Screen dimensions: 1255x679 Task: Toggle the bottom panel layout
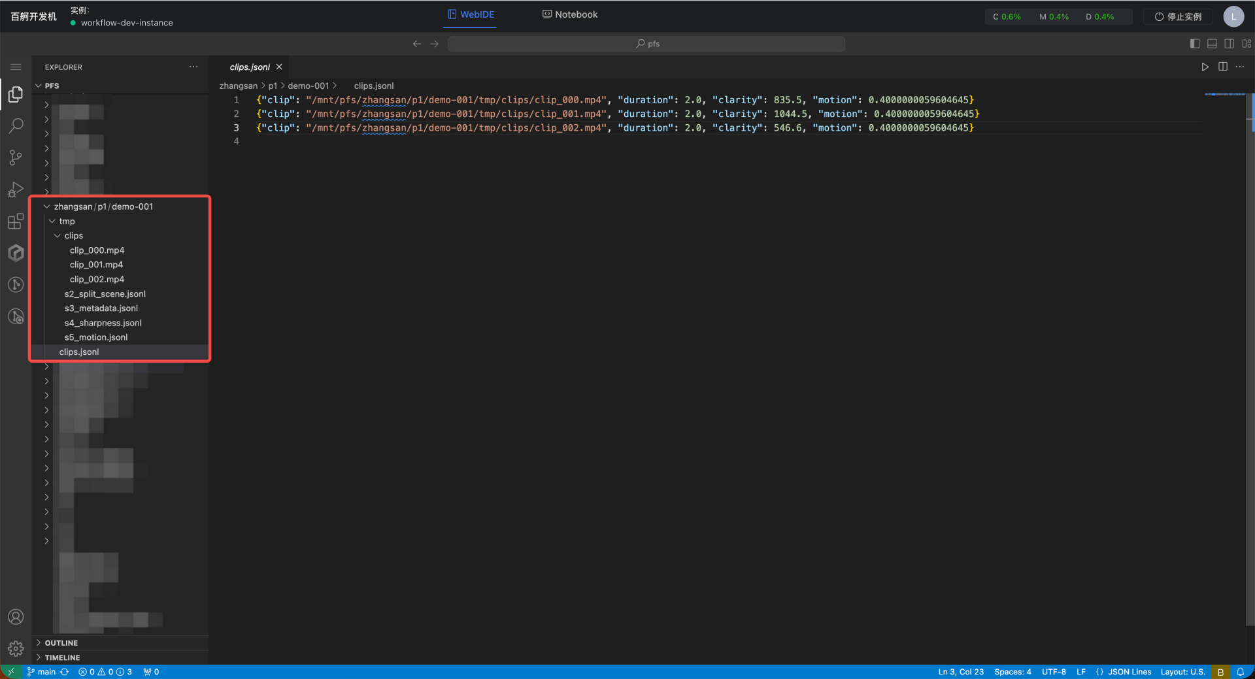(1212, 44)
